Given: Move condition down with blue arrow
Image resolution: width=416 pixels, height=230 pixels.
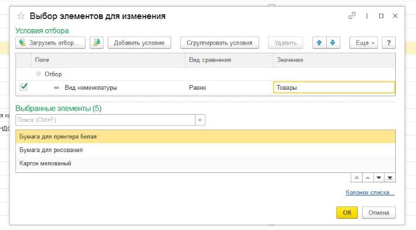Looking at the screenshot, I should point(333,43).
